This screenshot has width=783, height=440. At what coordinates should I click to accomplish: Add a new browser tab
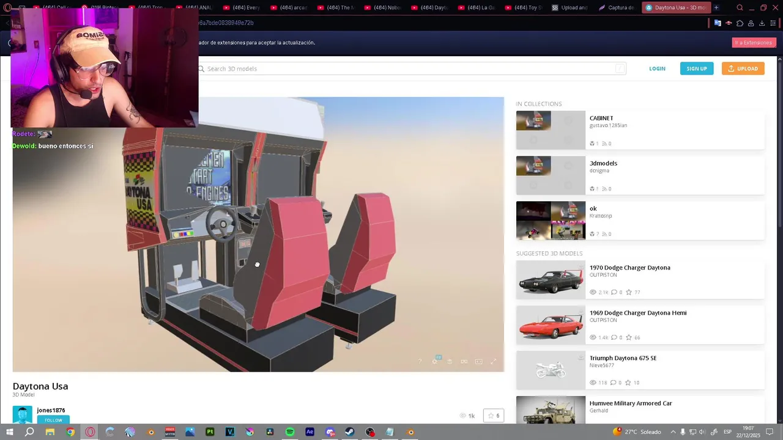coord(716,8)
